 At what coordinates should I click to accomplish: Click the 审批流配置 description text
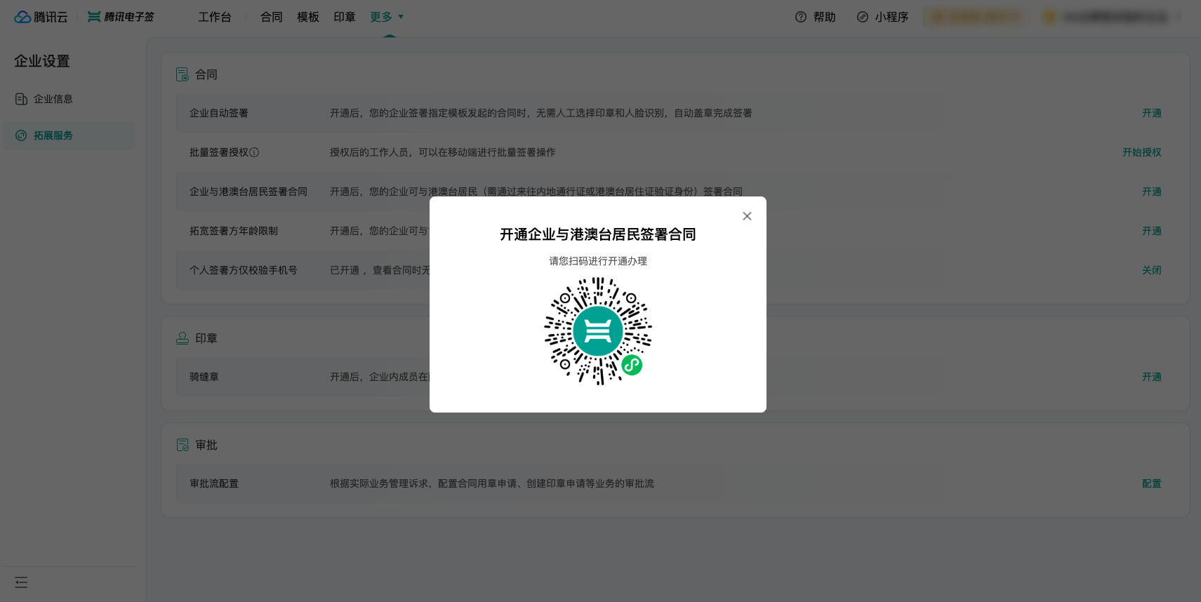pos(492,483)
